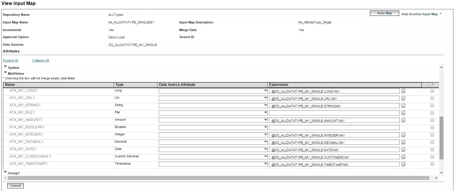Viewport: 456px width, 191px height.
Task: Click the copy icon beside the DECIMAL1MV expression
Action: [x=403, y=142]
